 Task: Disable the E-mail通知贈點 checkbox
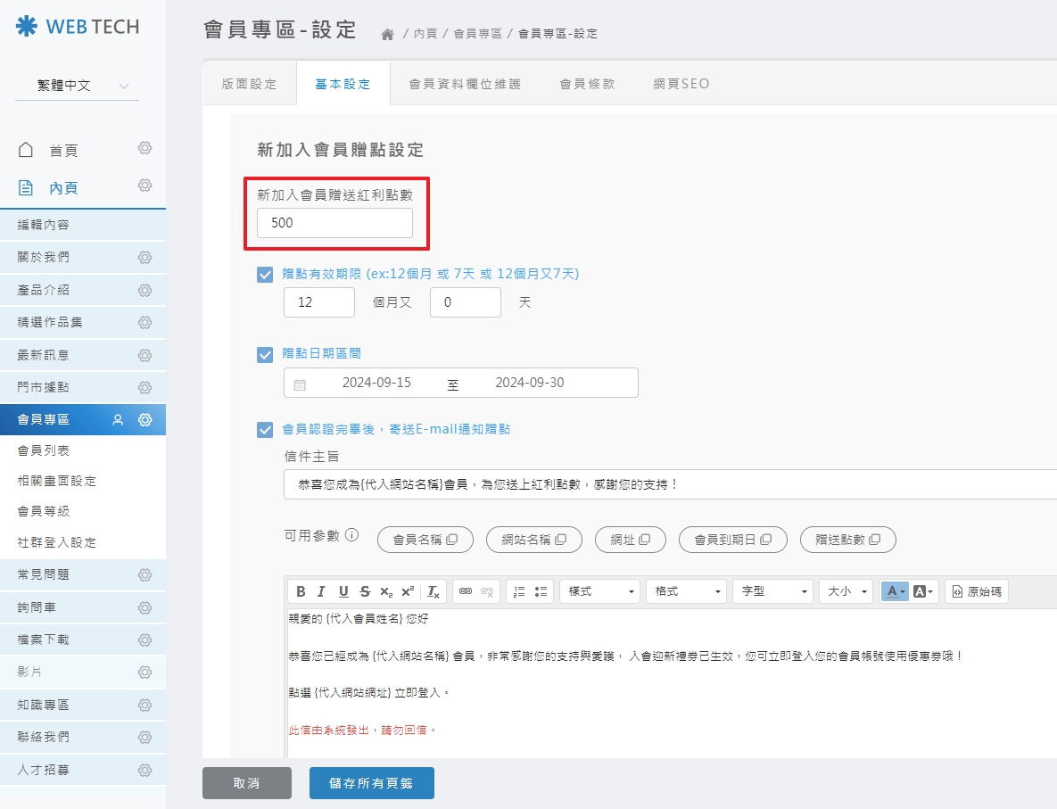(265, 430)
